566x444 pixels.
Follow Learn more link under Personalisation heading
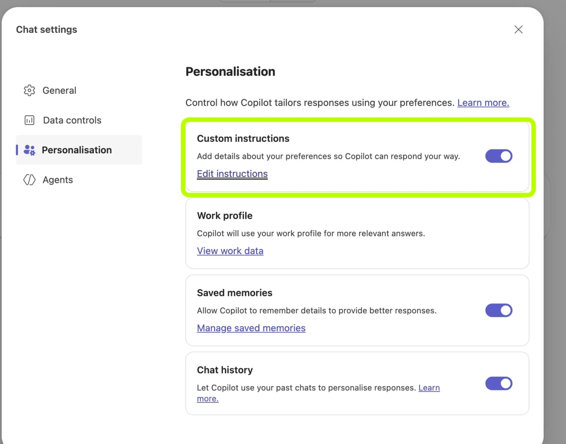coord(483,103)
